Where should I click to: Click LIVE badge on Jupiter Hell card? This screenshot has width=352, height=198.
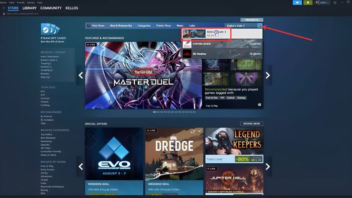(x=211, y=169)
